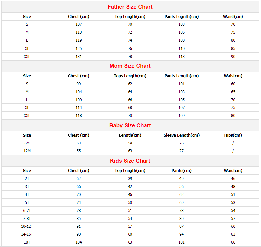261x247 pixels.
Task: Select Baby size 6M row label
Action: [x=27, y=143]
